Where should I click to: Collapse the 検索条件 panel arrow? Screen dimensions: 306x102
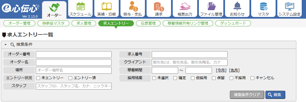tap(5, 45)
